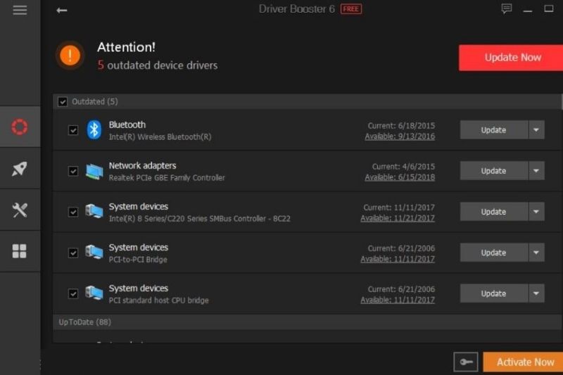
Task: Open the Action Center grid icon
Action: pyautogui.click(x=20, y=251)
